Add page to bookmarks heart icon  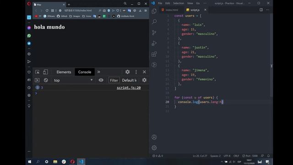pos(118,11)
